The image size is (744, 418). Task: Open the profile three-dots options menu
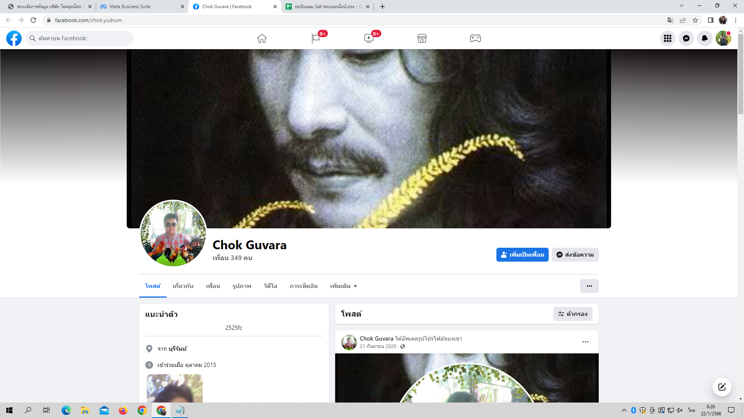(589, 286)
